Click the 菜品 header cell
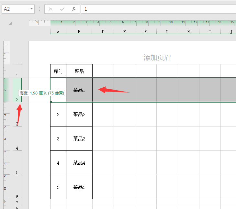The height and width of the screenshot is (209, 236). click(79, 71)
